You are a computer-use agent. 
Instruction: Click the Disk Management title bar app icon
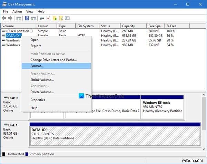[x=4, y=4]
